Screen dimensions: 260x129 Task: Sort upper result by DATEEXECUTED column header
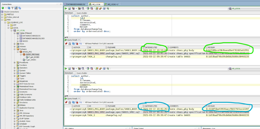point(155,47)
